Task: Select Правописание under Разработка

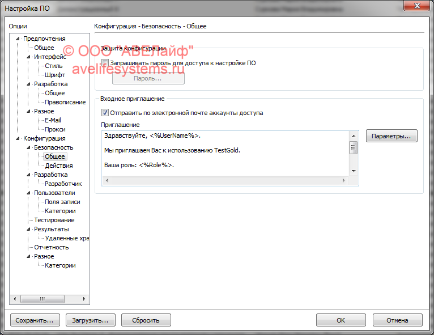Action: coord(65,102)
